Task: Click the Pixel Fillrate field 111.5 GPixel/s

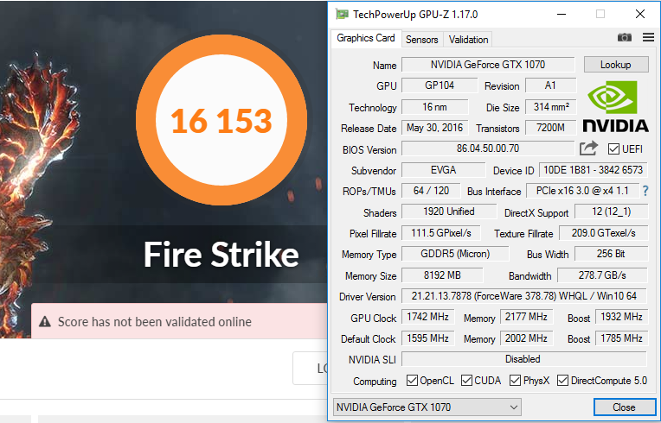Action: pos(441,233)
